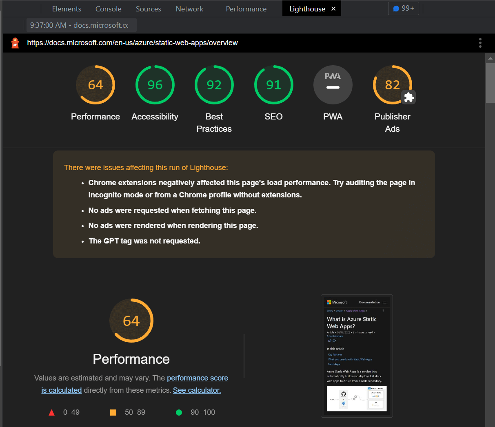Click the top Performance gauge showing 64
The image size is (495, 427).
click(95, 85)
